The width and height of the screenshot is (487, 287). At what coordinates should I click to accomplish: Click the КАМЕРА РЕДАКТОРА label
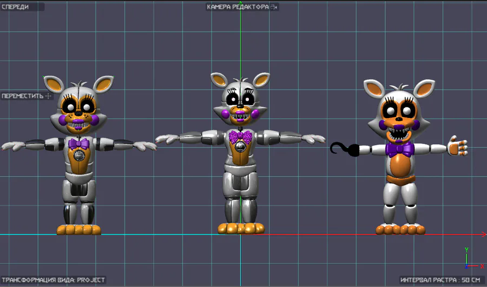(x=238, y=7)
